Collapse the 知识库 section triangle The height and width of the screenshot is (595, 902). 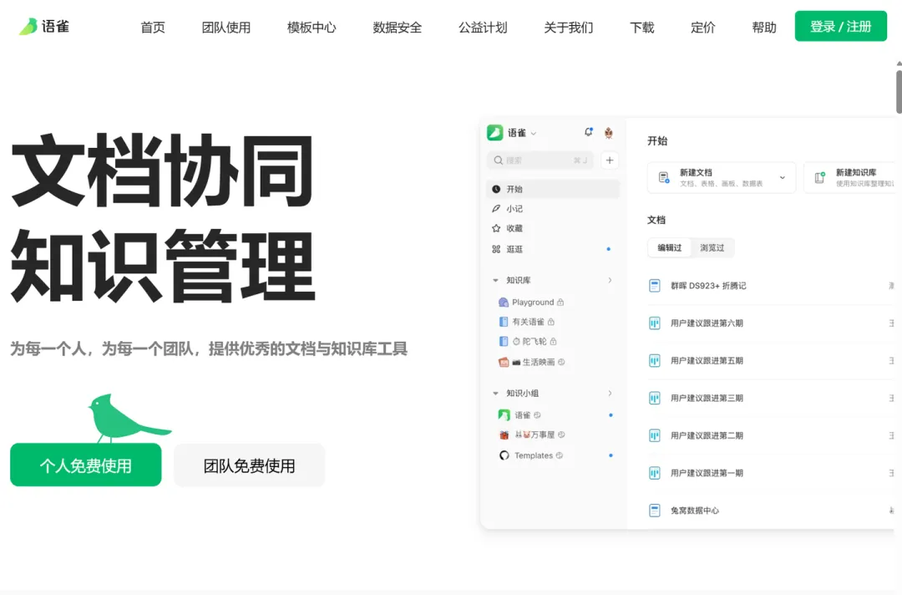[x=495, y=280]
